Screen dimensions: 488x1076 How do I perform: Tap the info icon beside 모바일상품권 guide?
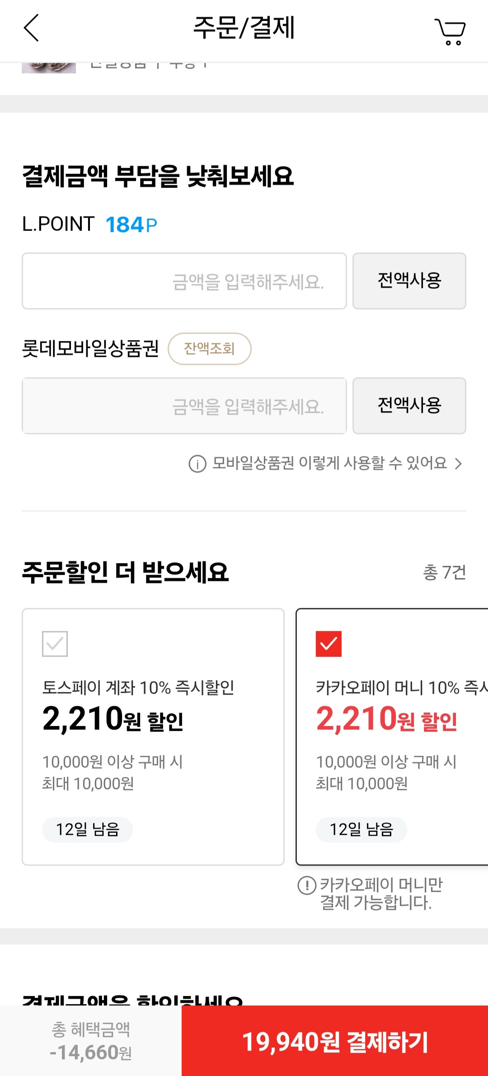(x=197, y=464)
